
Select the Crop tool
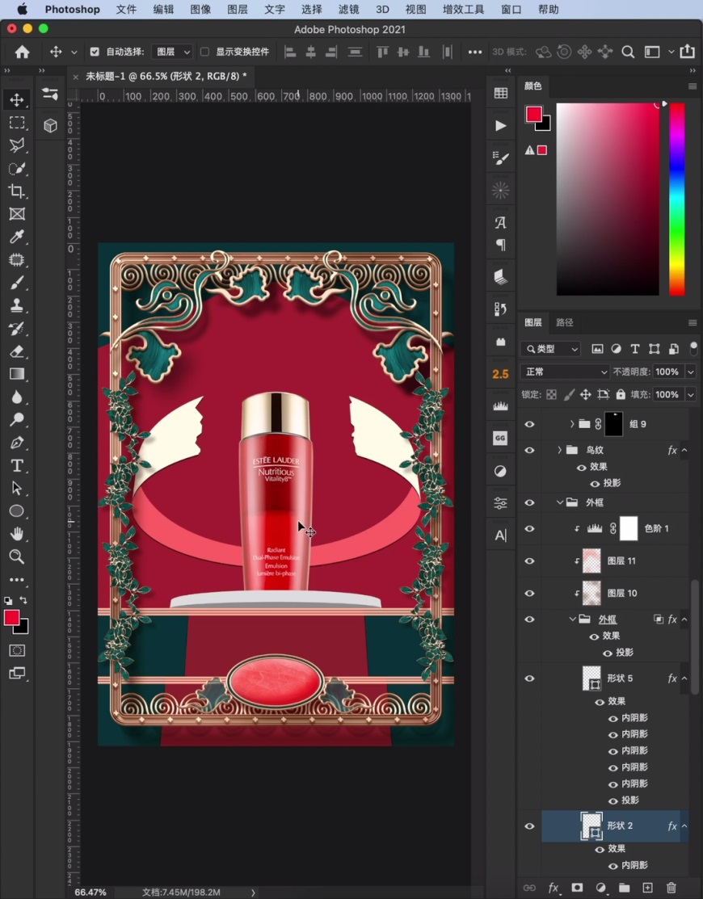tap(17, 191)
